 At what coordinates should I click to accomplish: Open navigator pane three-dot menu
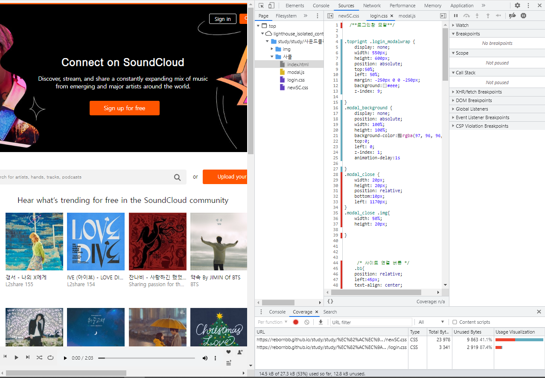(x=317, y=16)
